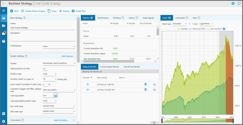Start the backtest
The width and height of the screenshot is (243, 125).
coord(14,11)
